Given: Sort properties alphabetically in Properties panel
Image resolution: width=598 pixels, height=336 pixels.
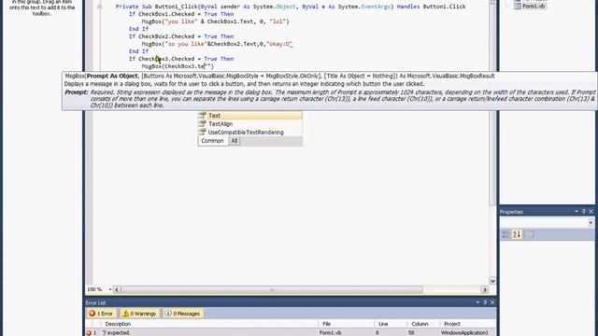Looking at the screenshot, I should [x=517, y=234].
